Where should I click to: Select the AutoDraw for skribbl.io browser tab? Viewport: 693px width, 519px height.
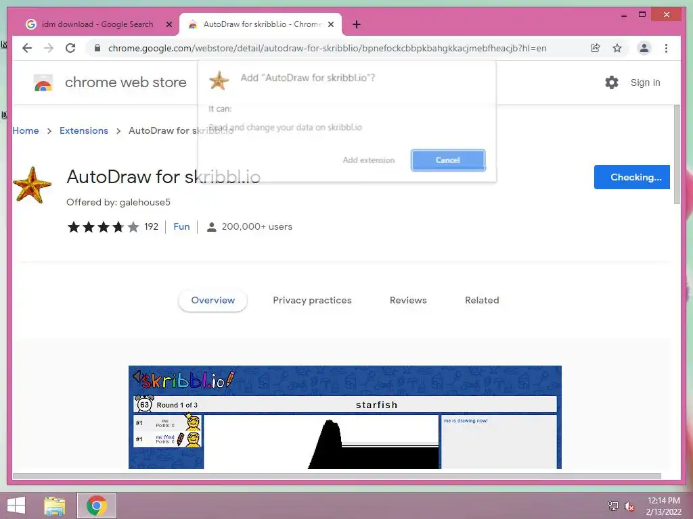point(261,24)
